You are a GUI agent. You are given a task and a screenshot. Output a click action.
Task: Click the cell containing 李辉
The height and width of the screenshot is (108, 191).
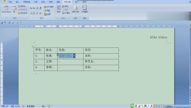51,68
